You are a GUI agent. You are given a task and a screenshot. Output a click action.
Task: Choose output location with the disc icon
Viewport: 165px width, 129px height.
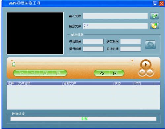pos(154,26)
